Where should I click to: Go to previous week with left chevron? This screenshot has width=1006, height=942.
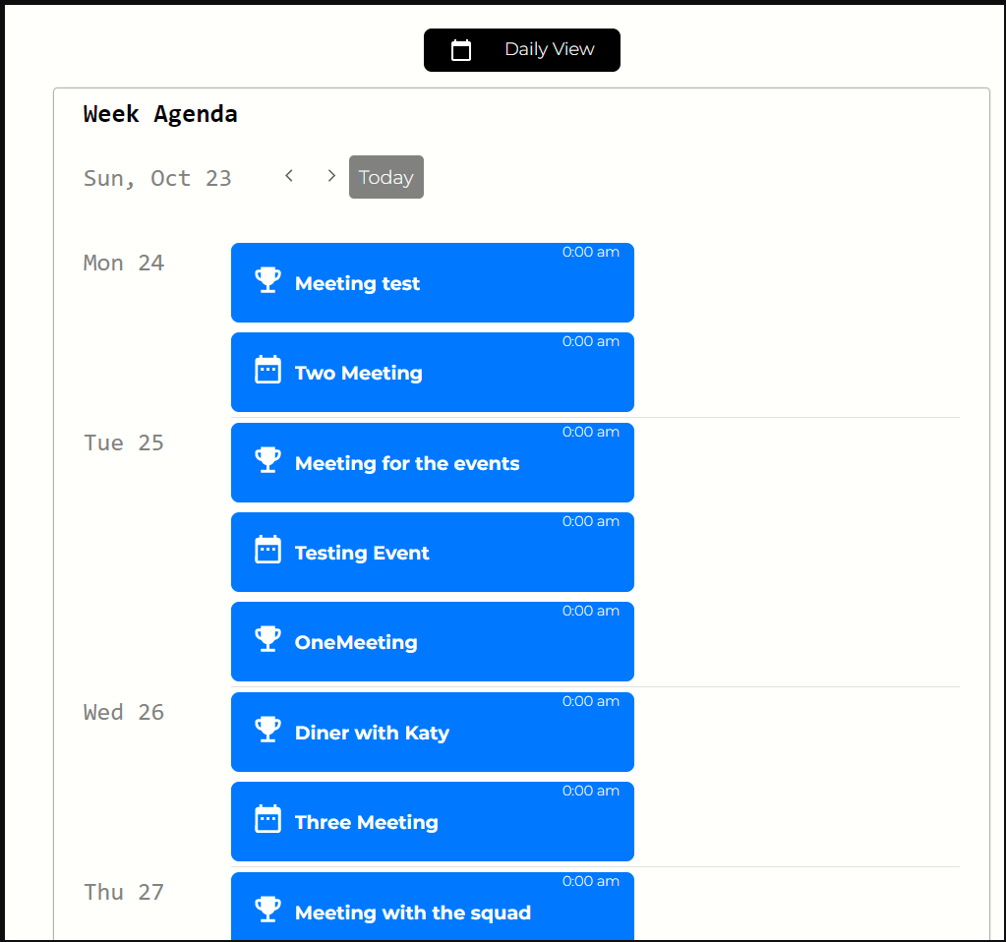tap(289, 176)
